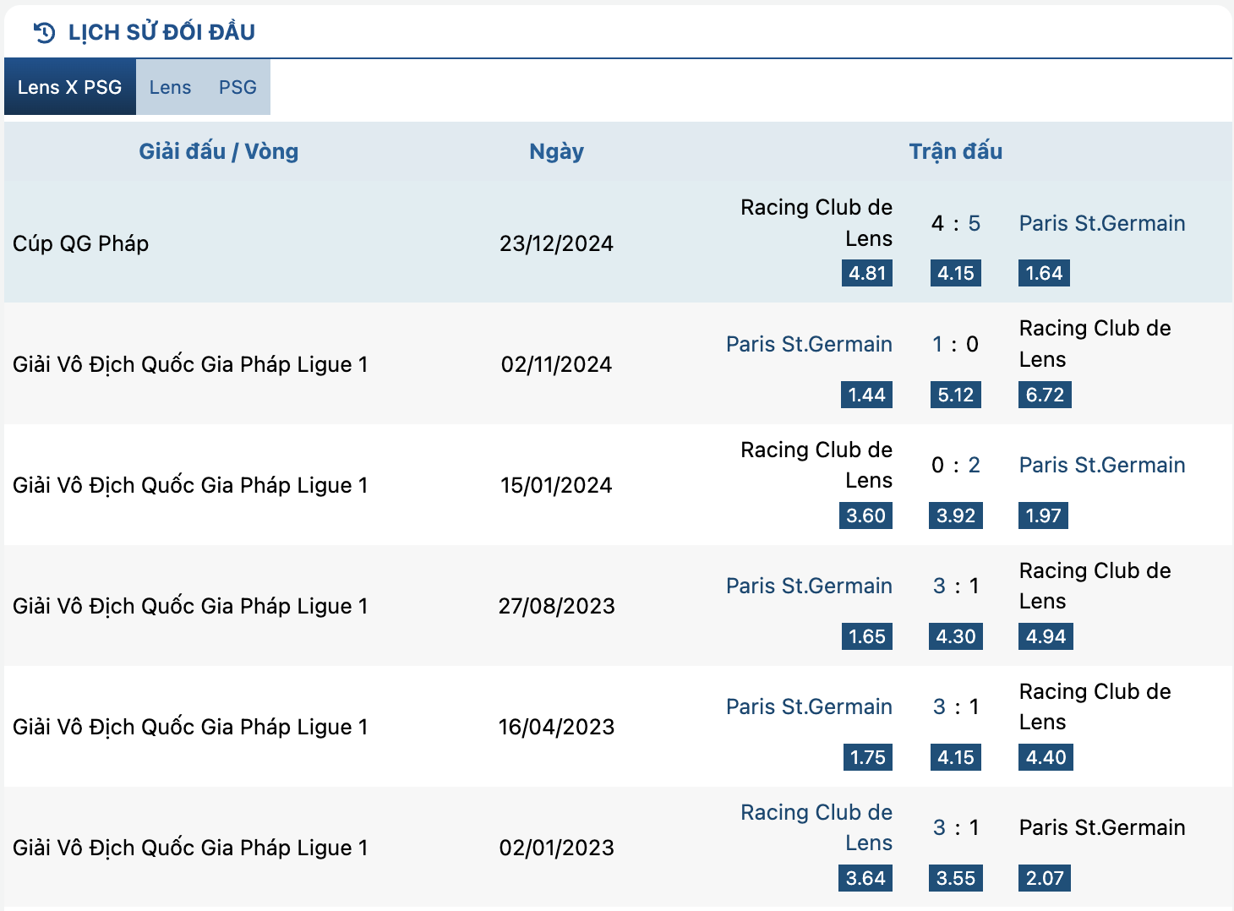Select the 3.64 odds box
This screenshot has height=911, width=1234.
pos(865,878)
